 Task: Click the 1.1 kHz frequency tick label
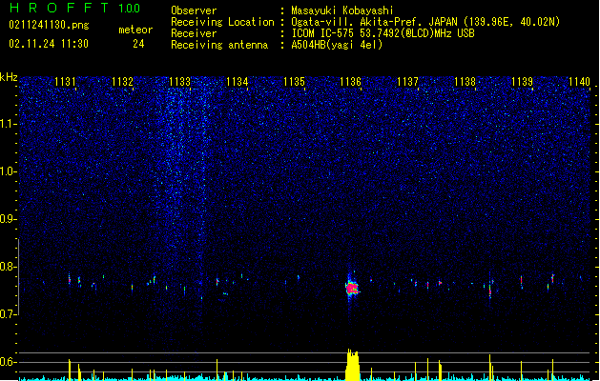[x=8, y=124]
